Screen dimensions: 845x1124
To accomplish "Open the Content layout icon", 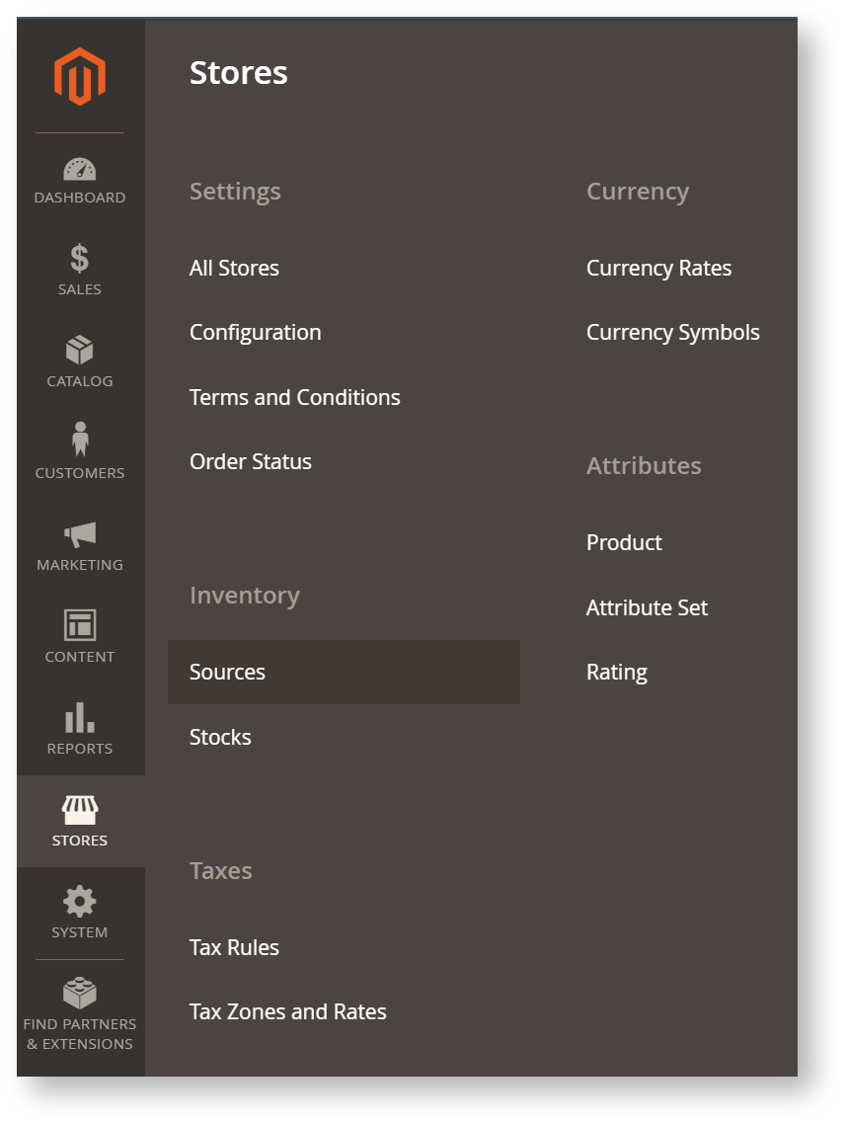I will click(80, 625).
